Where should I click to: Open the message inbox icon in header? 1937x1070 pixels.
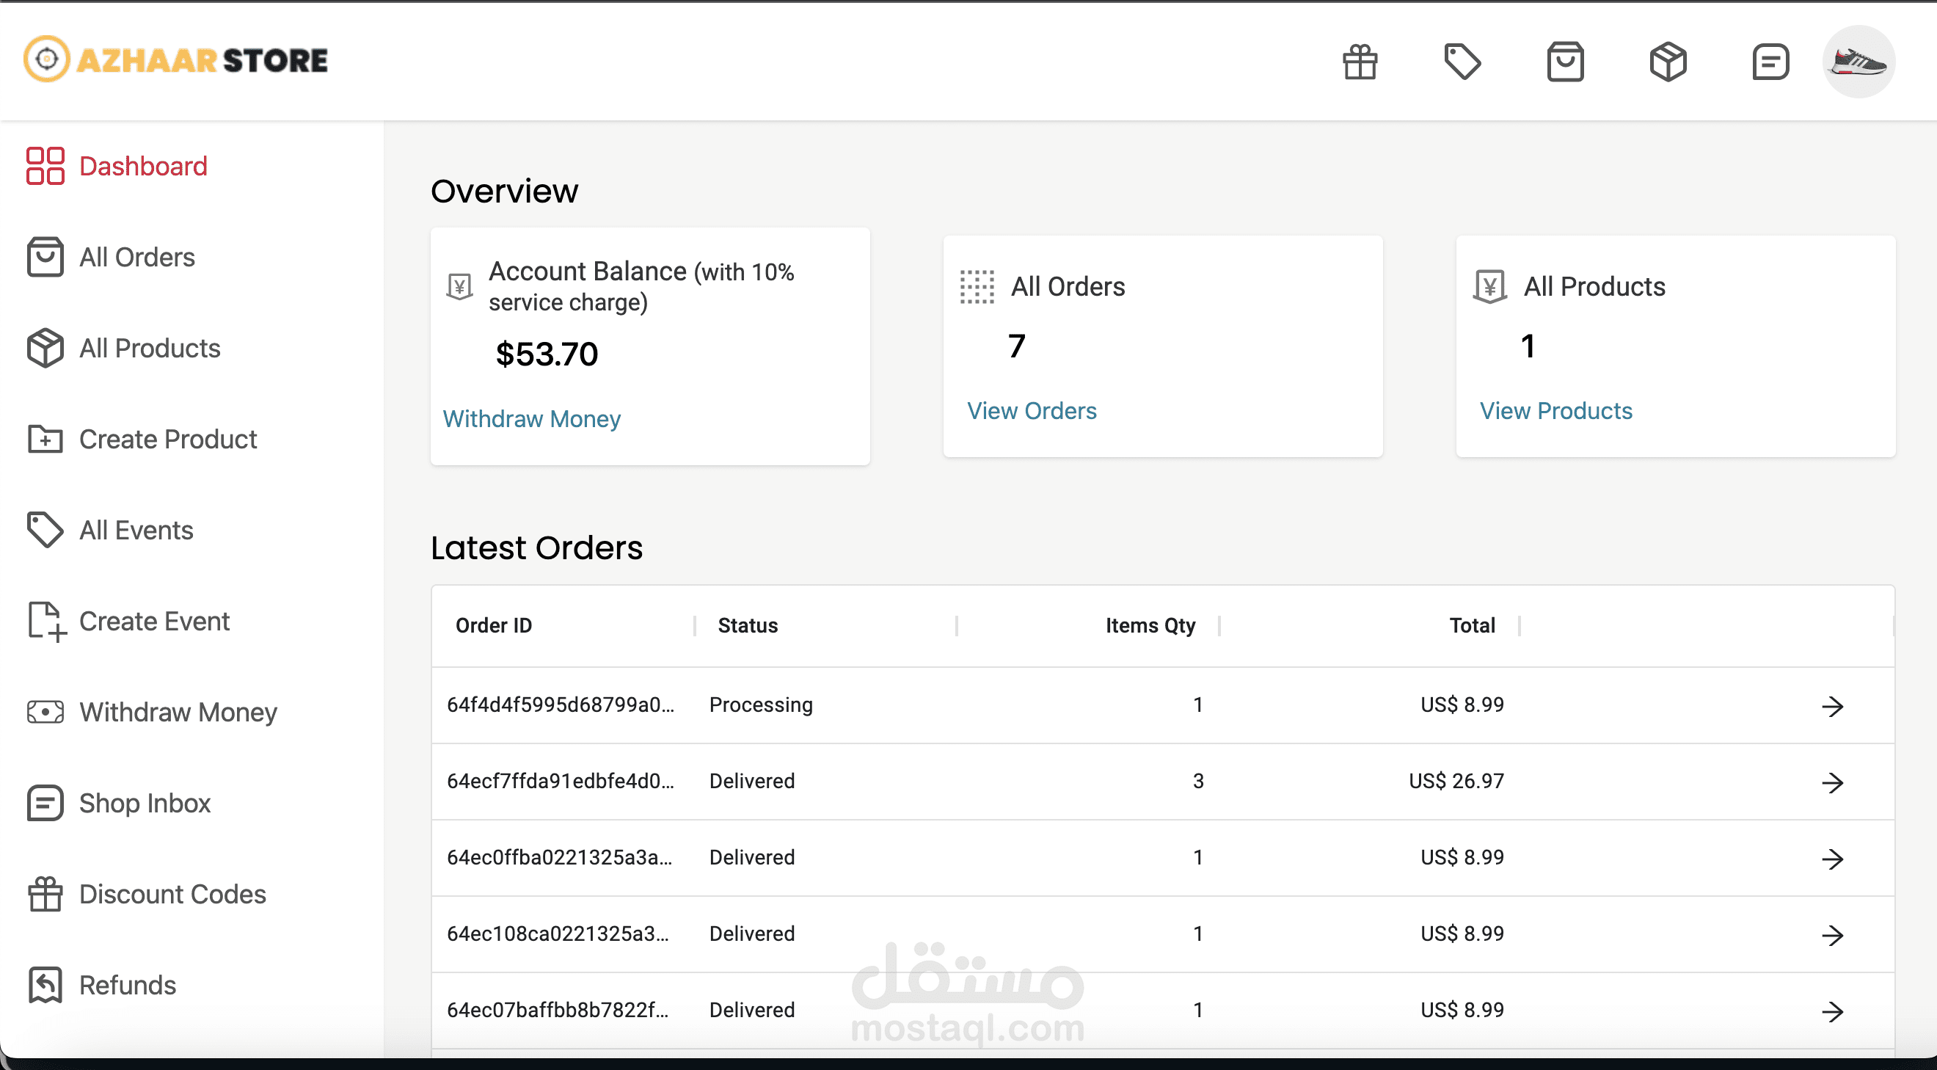[x=1770, y=62]
